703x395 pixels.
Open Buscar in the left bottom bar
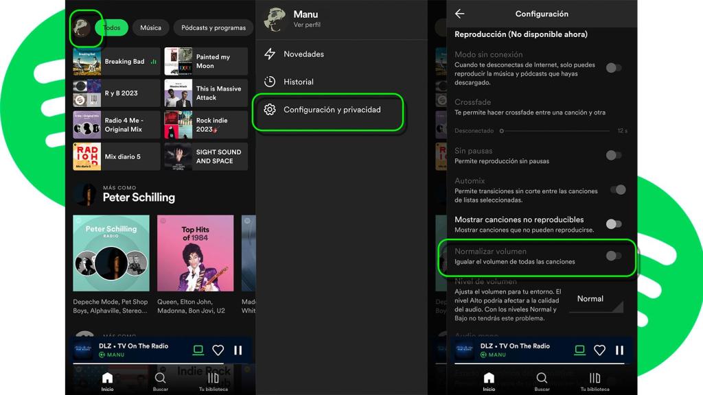pos(160,381)
